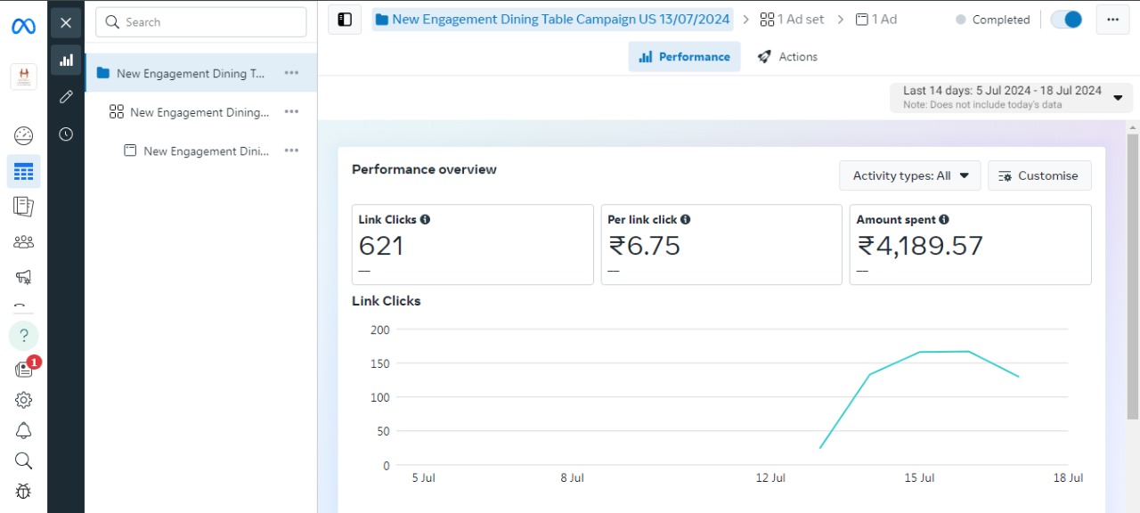Select the Performance tab
Image resolution: width=1140 pixels, height=513 pixels.
coord(684,57)
